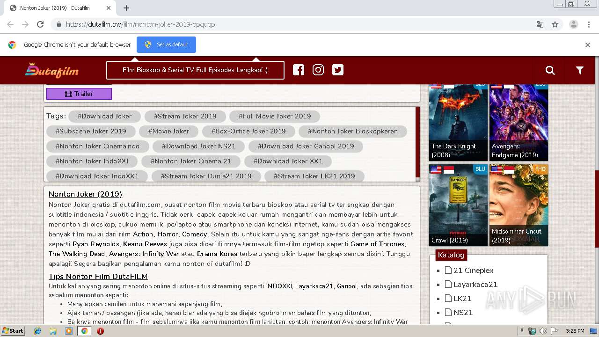Open tag #Nonton Joker Bioskopkeren
The width and height of the screenshot is (599, 337).
tap(353, 131)
